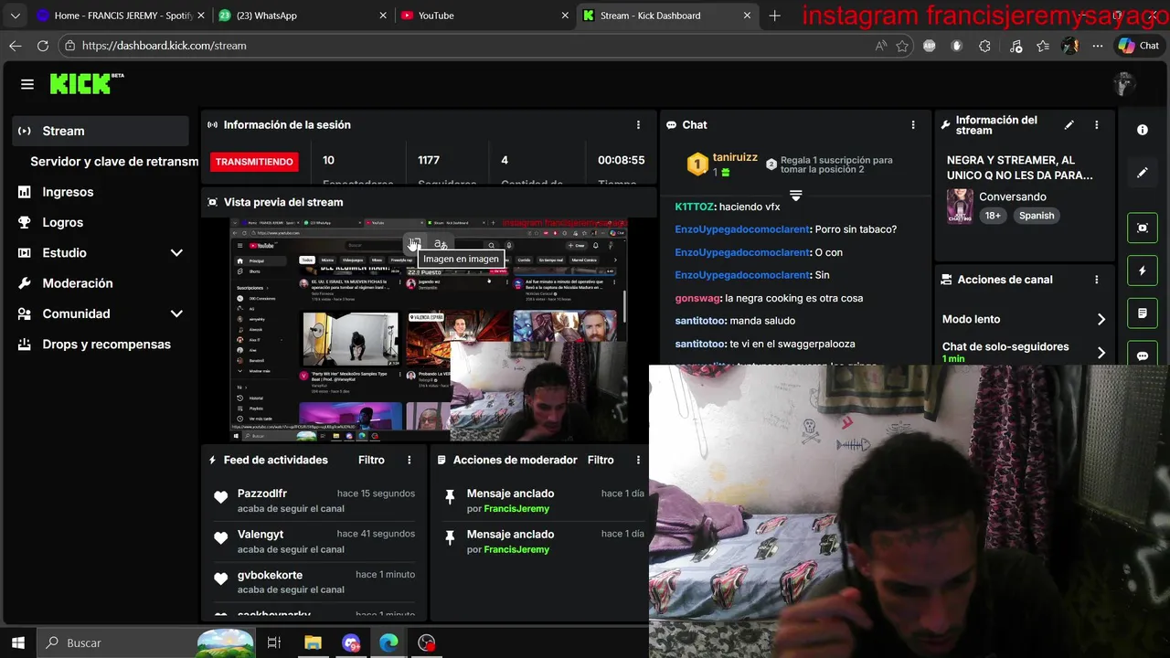Add this page to favorites star

pyautogui.click(x=903, y=46)
